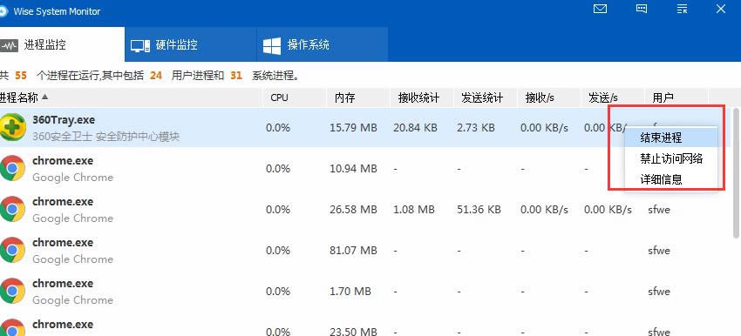Click the monitor icon on 硬件监控 tab
This screenshot has width=741, height=336.
(x=140, y=45)
